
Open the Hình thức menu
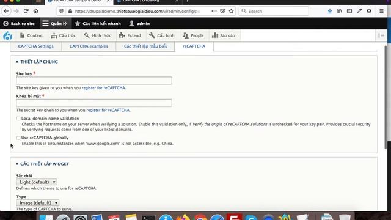(x=98, y=35)
